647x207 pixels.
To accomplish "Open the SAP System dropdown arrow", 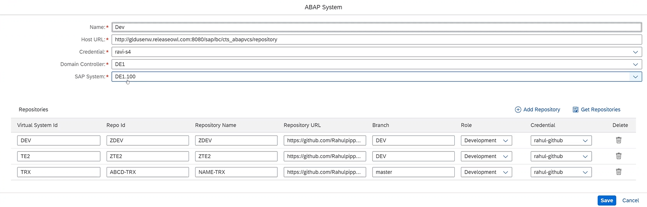I will coord(635,77).
